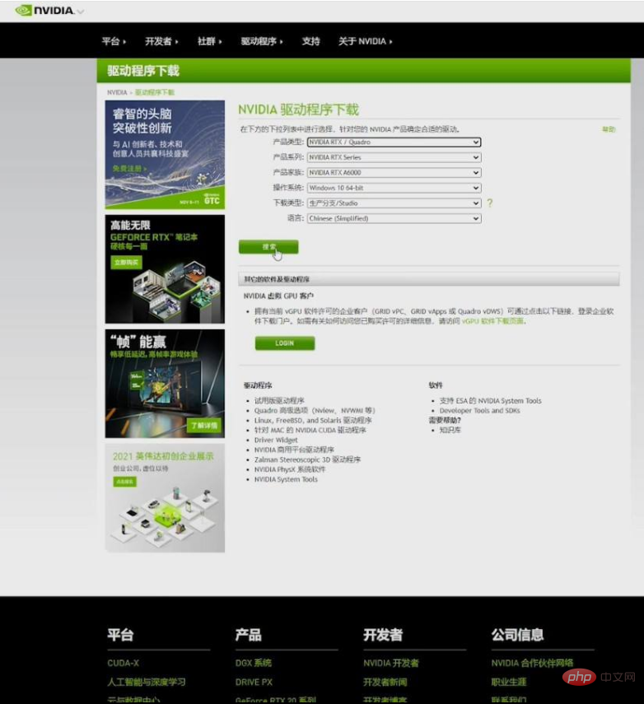Open footer 职业生涯 link

click(508, 682)
